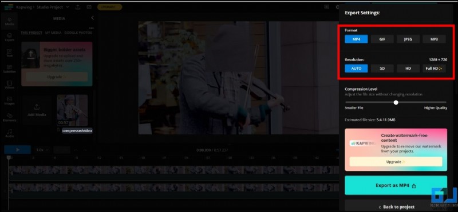Viewport: 458px width, 212px height.
Task: Open the Videos sidebar tool
Action: tap(9, 85)
